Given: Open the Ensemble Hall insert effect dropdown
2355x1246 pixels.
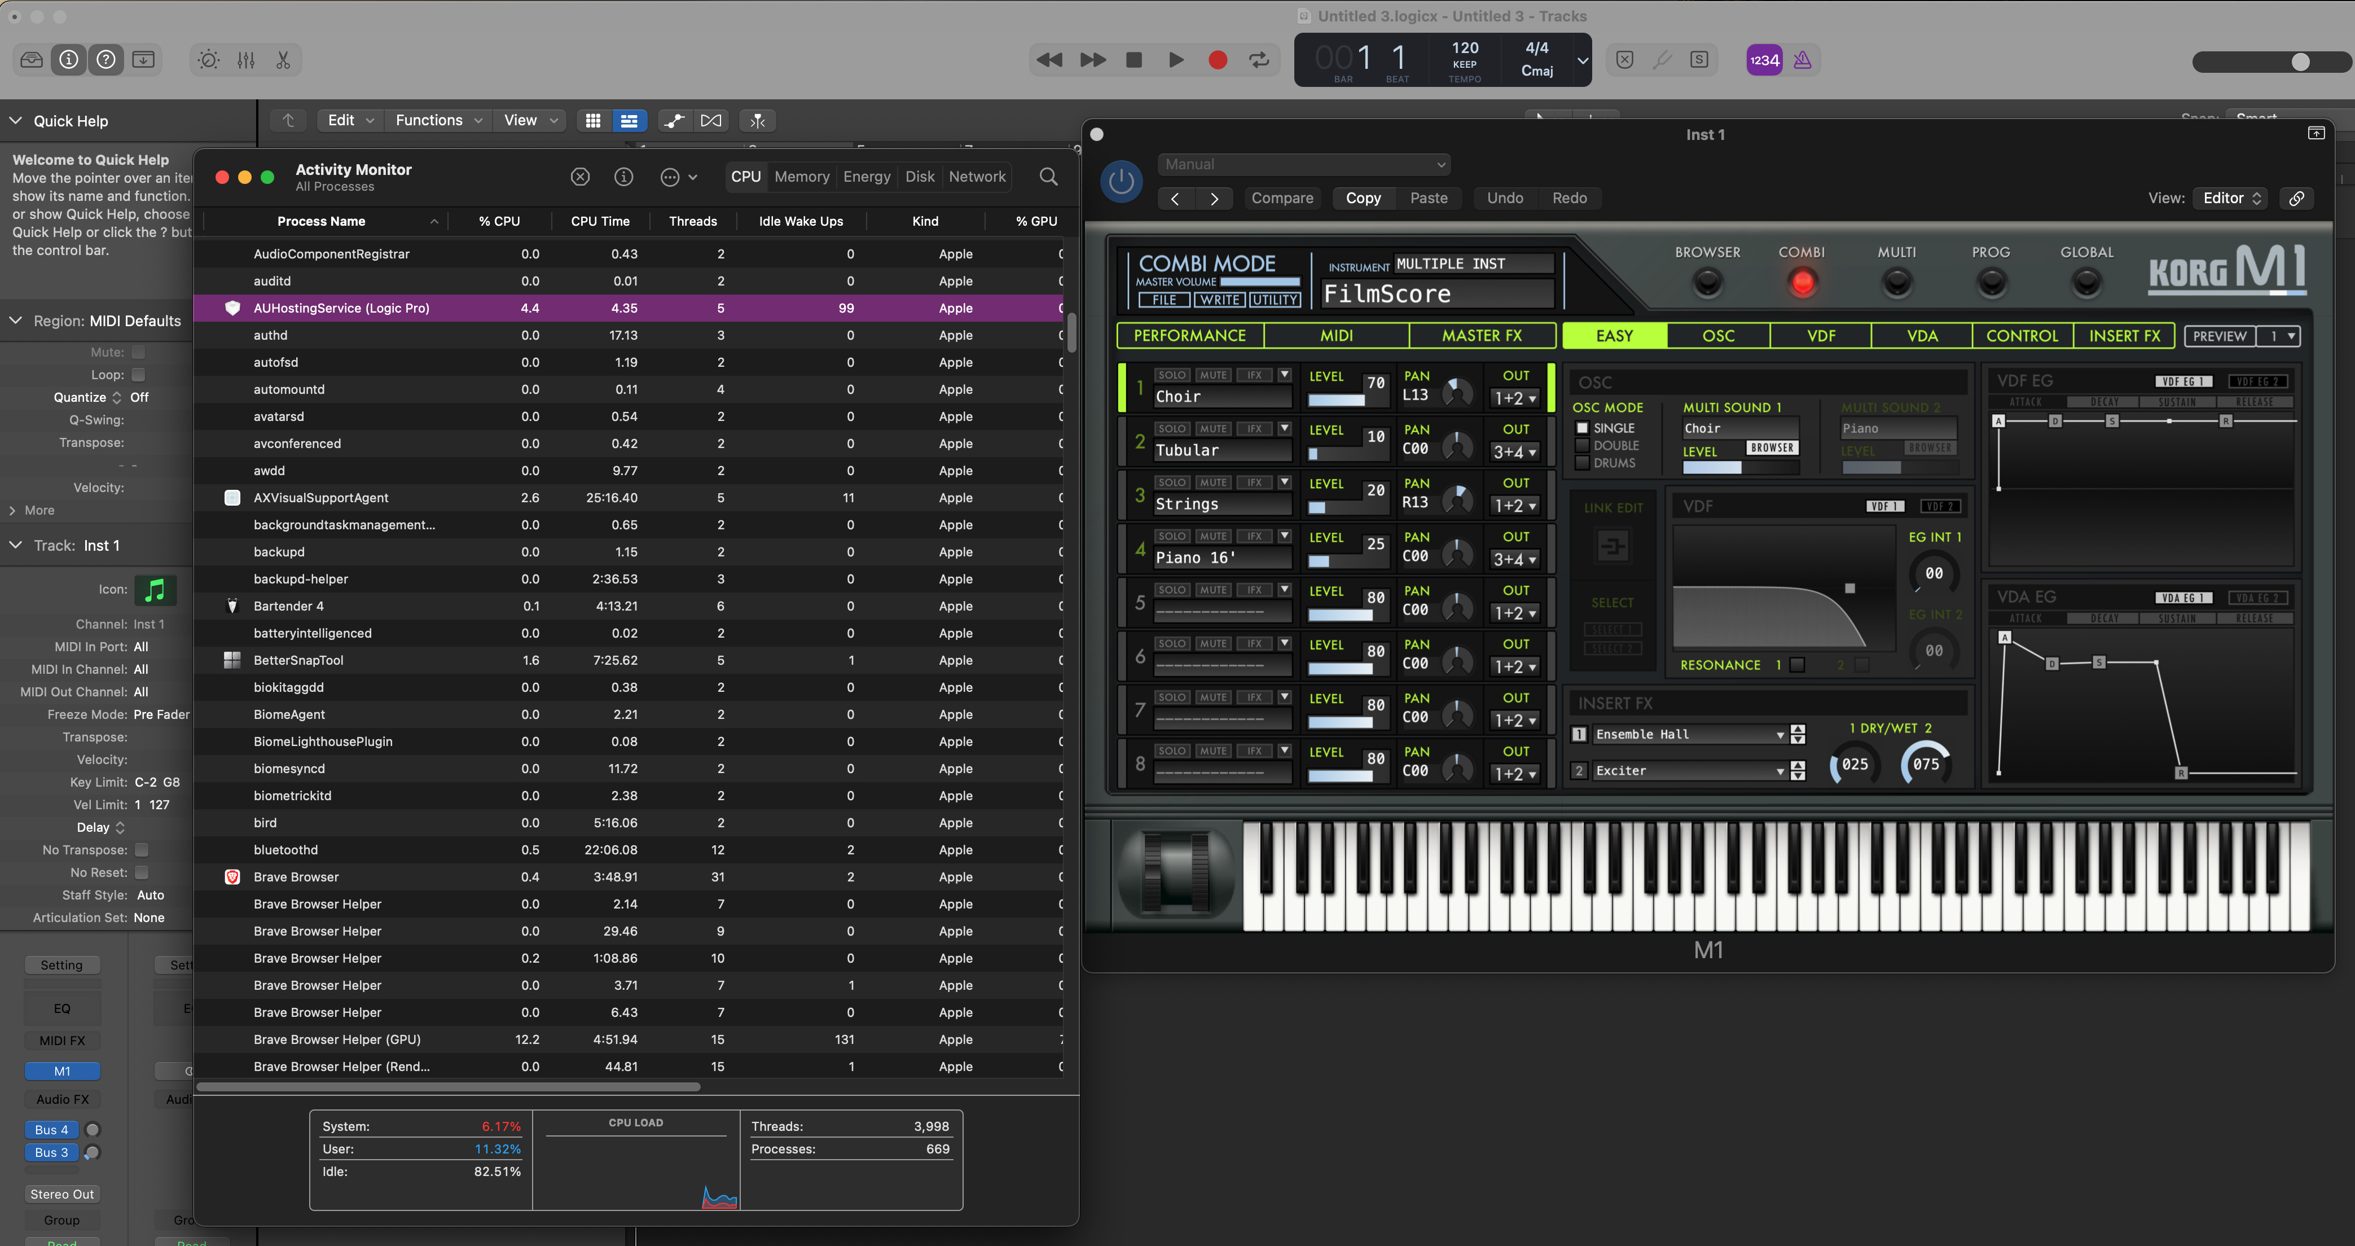Looking at the screenshot, I should (1689, 735).
